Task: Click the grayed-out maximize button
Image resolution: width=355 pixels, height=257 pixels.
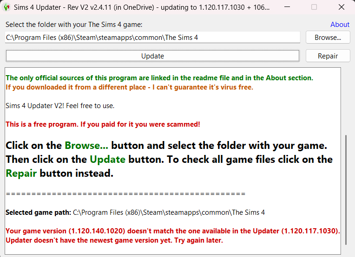Action: point(314,7)
